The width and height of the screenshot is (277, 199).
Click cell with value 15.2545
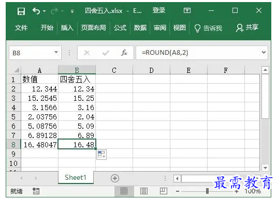(39, 98)
